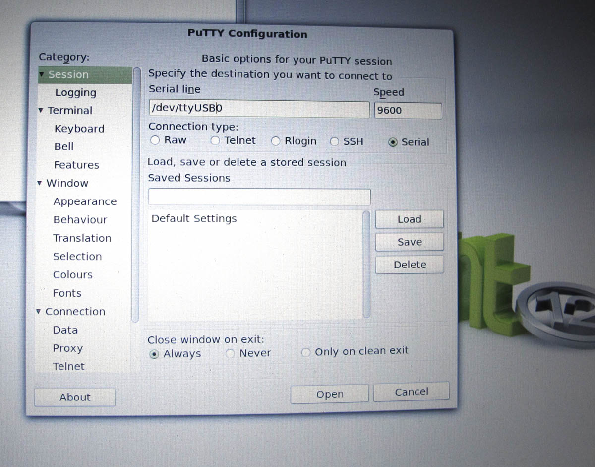The height and width of the screenshot is (467, 595).
Task: Select the Telnet connection type
Action: click(215, 141)
